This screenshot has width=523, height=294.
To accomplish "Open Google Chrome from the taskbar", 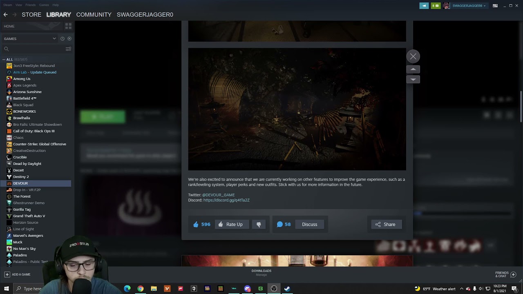I will [141, 289].
